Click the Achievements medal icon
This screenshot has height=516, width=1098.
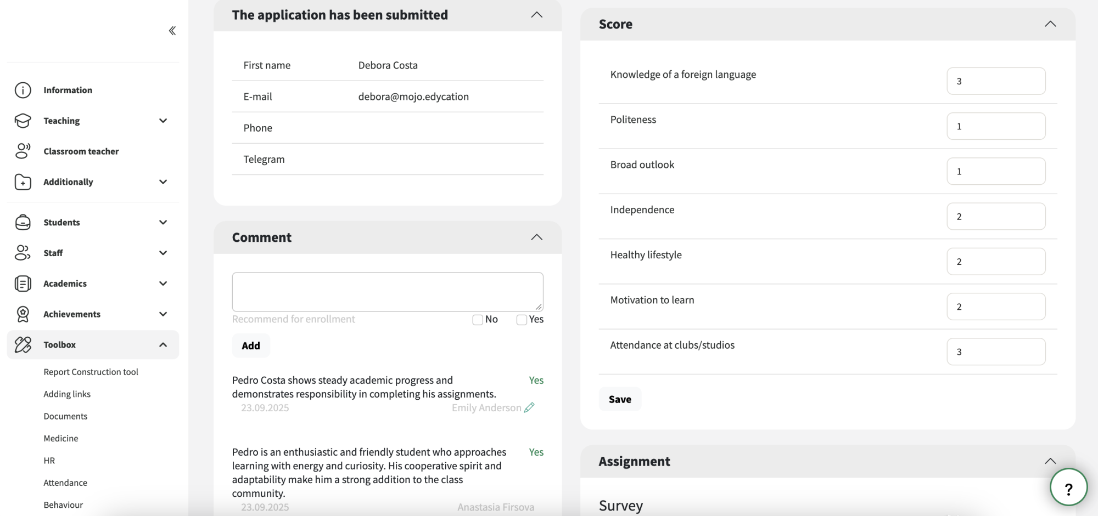[23, 314]
